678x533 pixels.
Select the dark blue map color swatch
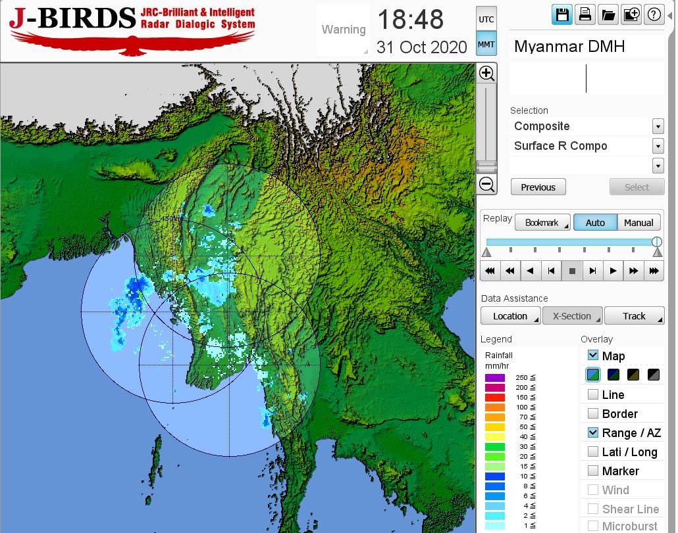tap(613, 375)
